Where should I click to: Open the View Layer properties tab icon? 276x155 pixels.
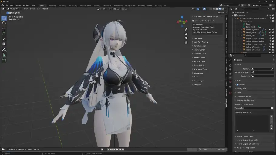click(x=231, y=74)
